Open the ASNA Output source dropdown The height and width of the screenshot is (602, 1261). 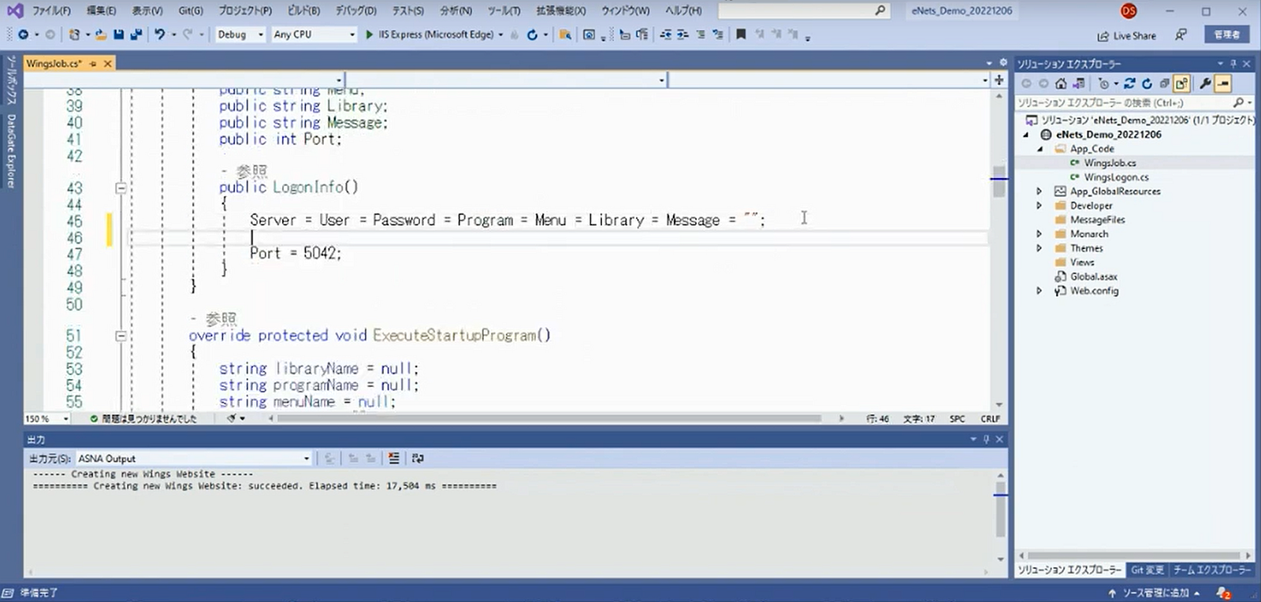[x=192, y=459]
